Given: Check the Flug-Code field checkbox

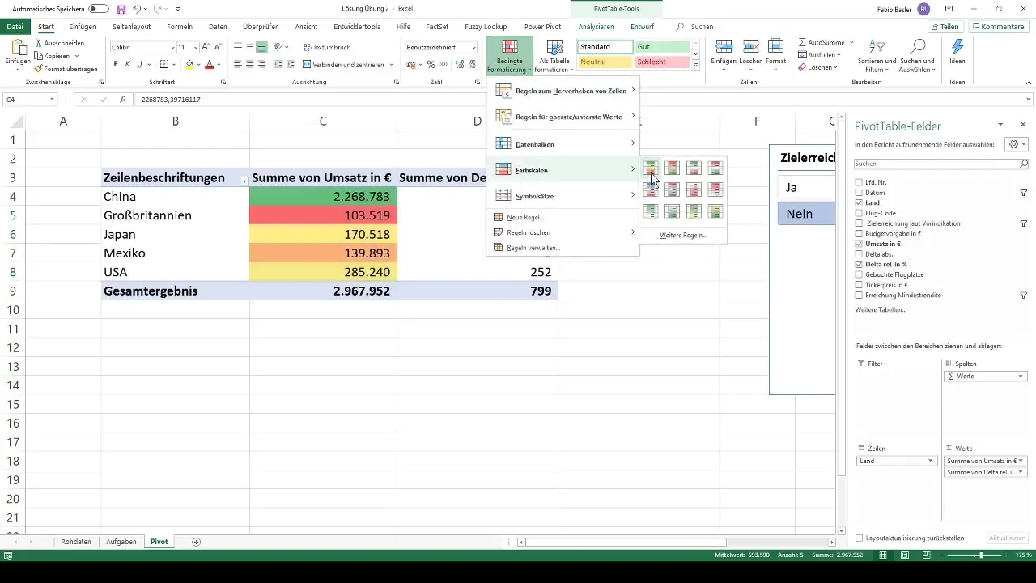Looking at the screenshot, I should pyautogui.click(x=859, y=213).
